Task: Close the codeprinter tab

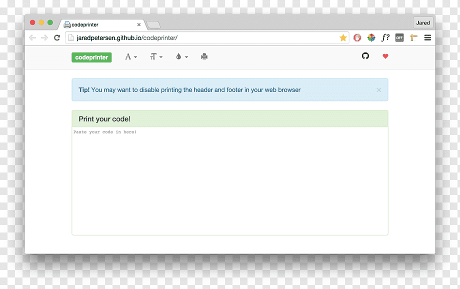Action: point(139,24)
